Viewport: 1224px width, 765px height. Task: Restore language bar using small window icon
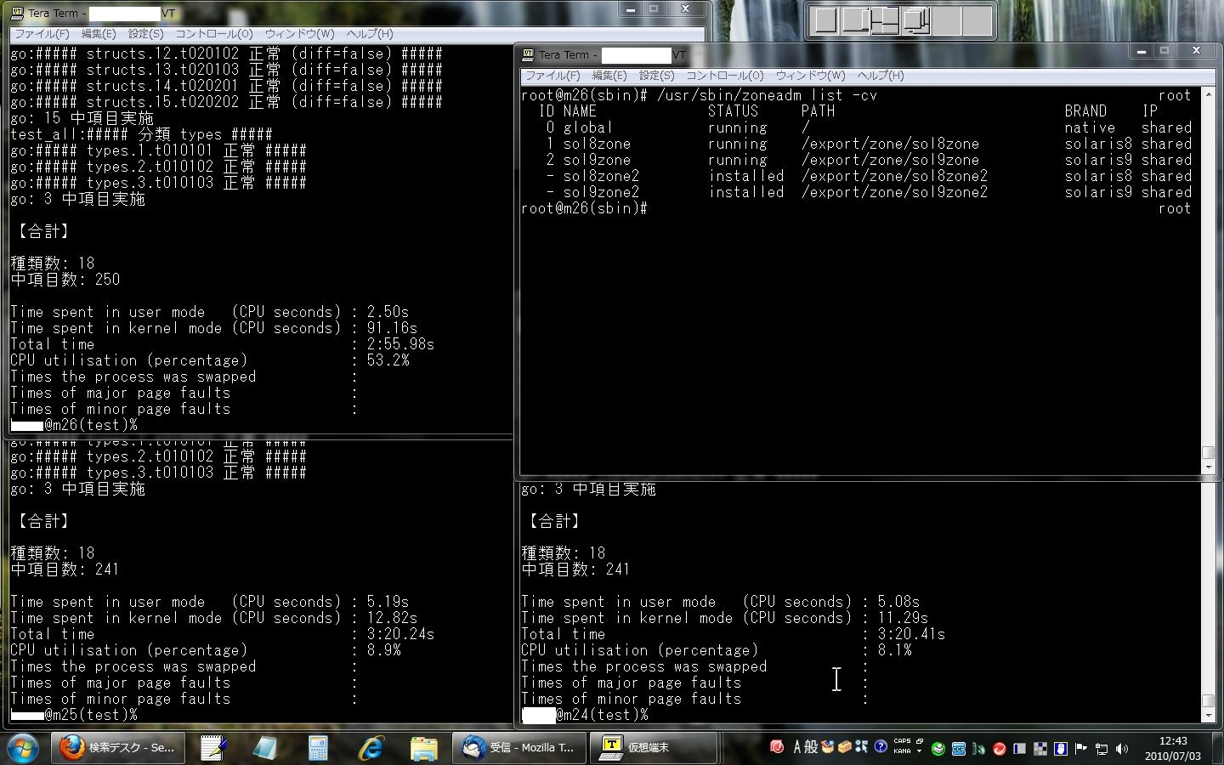[x=919, y=741]
